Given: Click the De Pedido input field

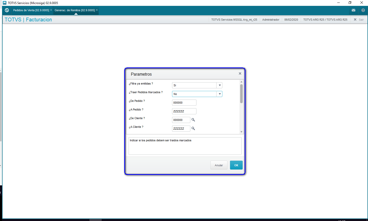Looking at the screenshot, I should tap(184, 103).
